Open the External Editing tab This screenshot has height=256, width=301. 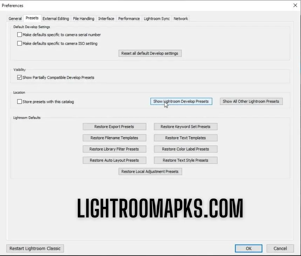coord(56,19)
